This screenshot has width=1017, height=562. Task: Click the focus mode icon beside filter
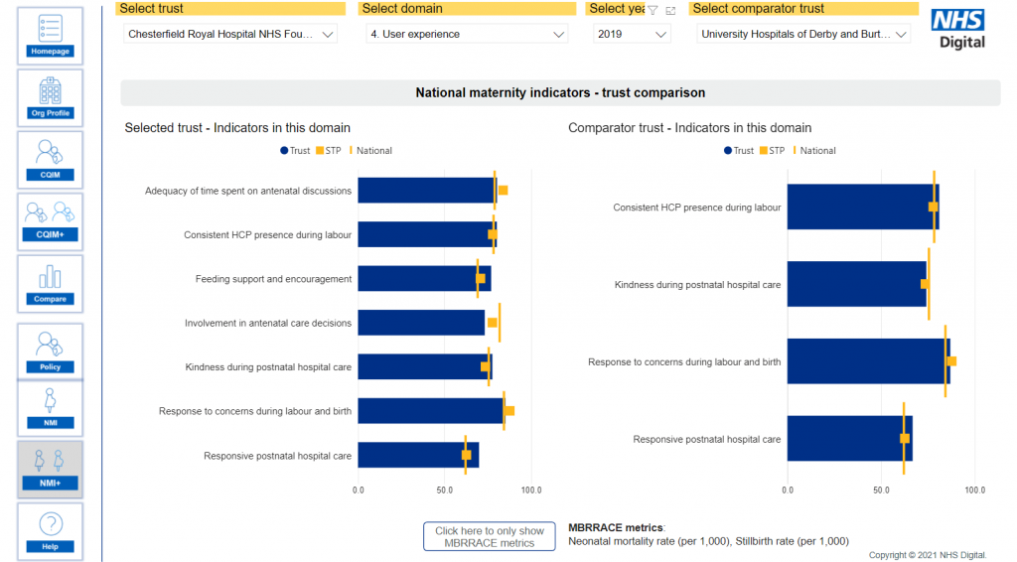pyautogui.click(x=670, y=10)
